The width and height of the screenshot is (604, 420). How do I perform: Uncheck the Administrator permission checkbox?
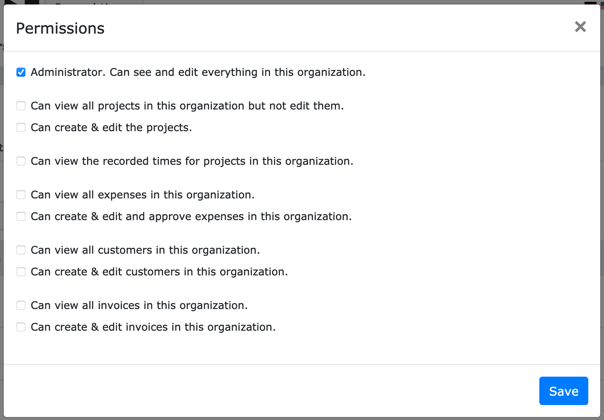(x=21, y=72)
